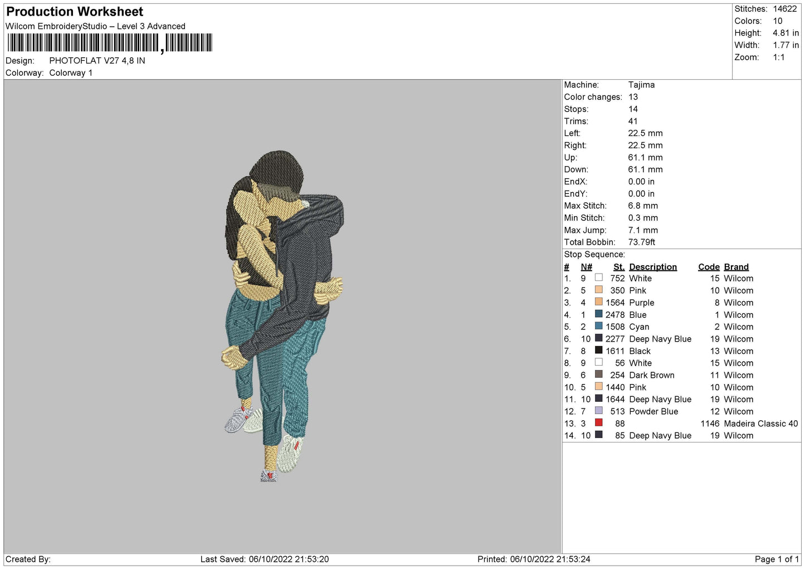Image resolution: width=805 pixels, height=569 pixels.
Task: Click the Dark Brown color swatch
Action: pyautogui.click(x=599, y=375)
